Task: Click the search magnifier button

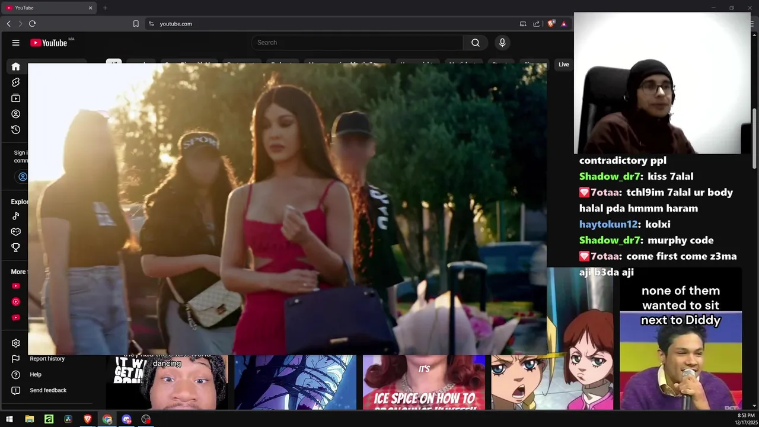Action: pyautogui.click(x=476, y=43)
